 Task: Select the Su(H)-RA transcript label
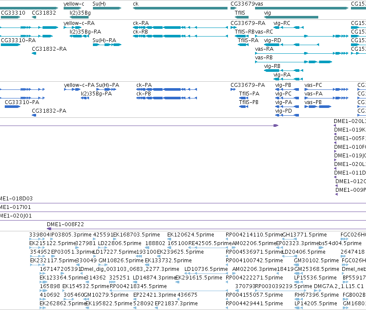[105, 40]
